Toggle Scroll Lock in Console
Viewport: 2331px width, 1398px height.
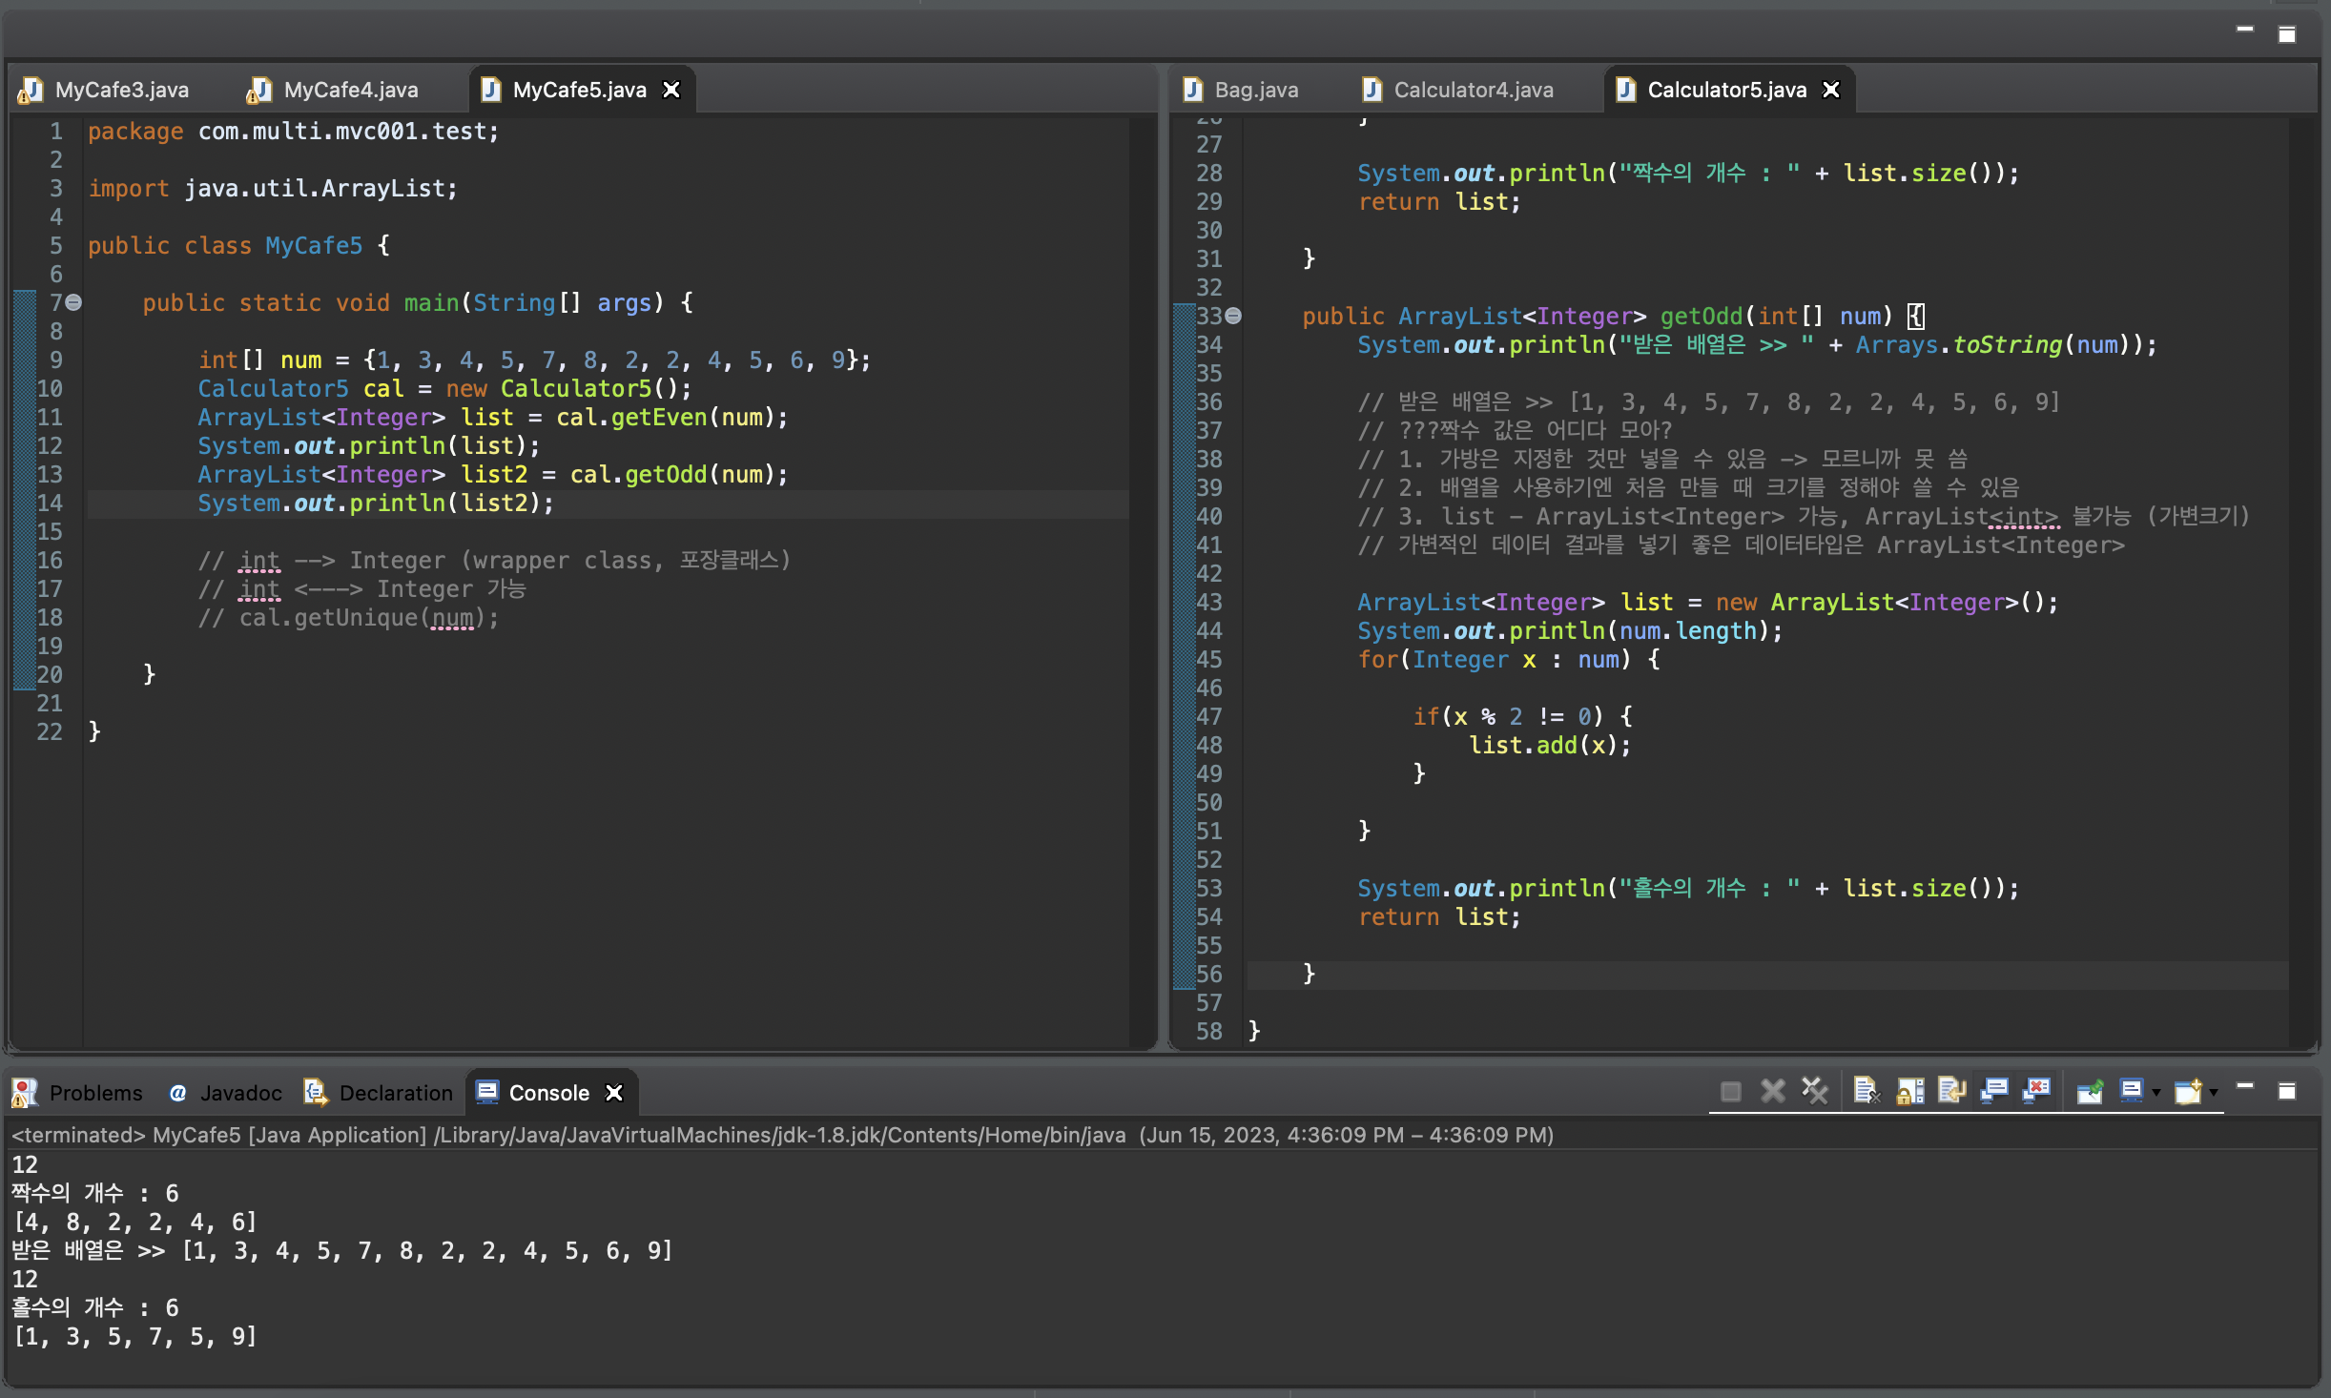[x=1909, y=1091]
